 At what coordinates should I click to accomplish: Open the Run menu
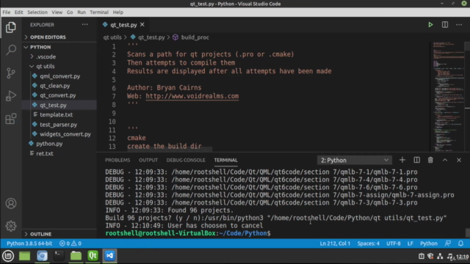(82, 12)
